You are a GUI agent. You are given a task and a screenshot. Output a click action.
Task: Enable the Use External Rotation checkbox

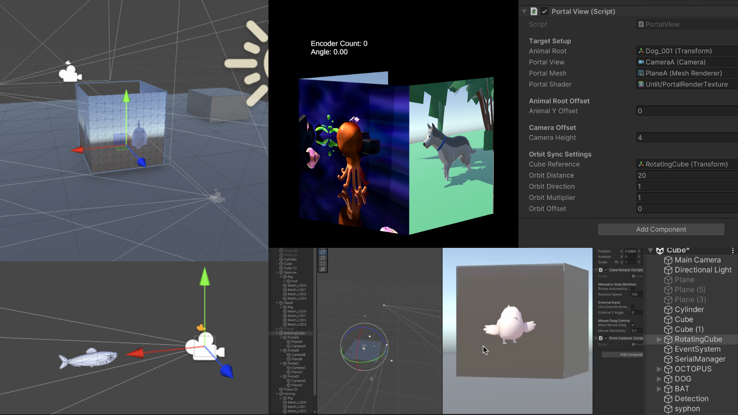pyautogui.click(x=633, y=307)
